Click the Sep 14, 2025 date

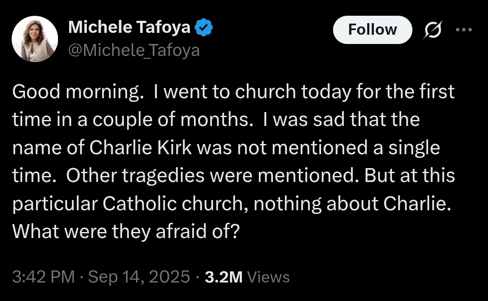point(139,277)
